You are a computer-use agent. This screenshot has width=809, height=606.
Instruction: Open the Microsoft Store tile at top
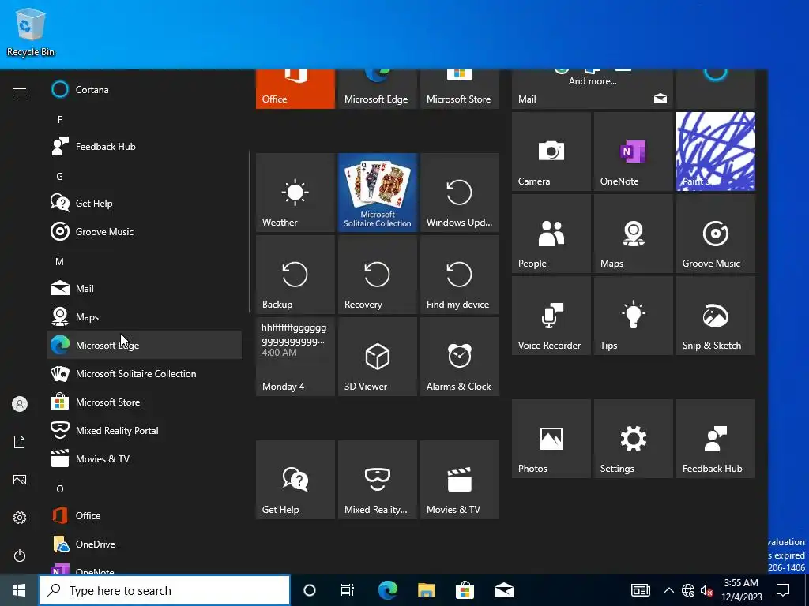coord(459,89)
